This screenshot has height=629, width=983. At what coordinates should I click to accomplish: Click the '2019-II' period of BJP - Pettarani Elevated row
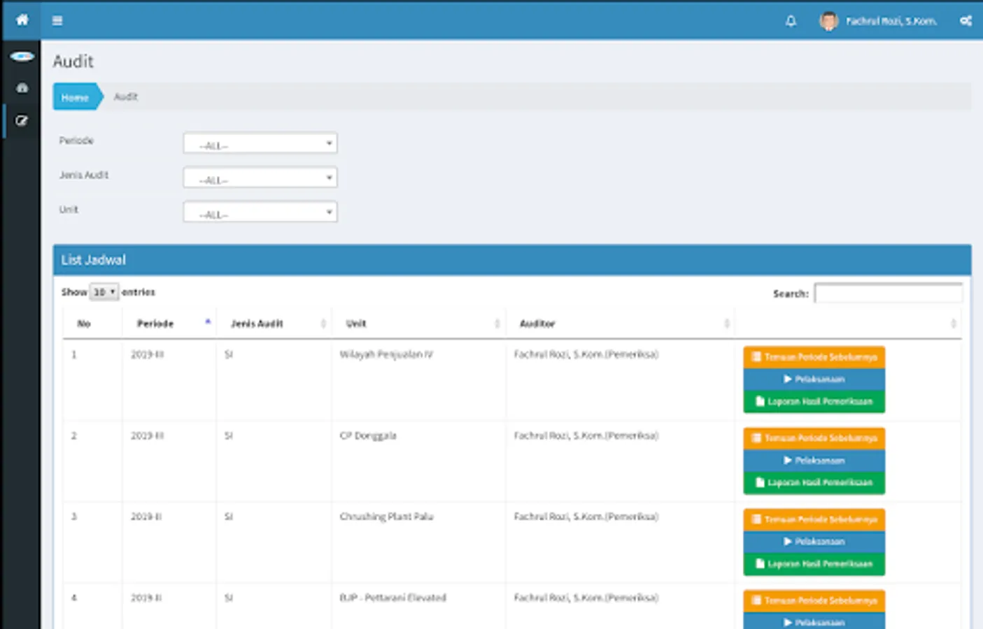[146, 598]
